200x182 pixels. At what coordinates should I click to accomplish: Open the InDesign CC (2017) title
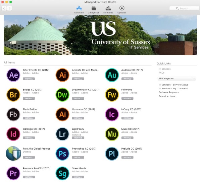coord(34,129)
